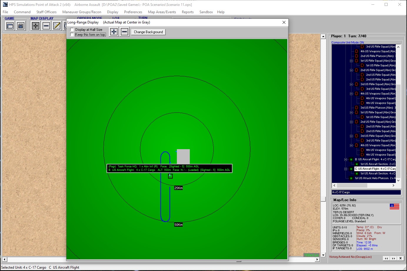The height and width of the screenshot is (271, 407).
Task: Click green icon of 2 x aircraft section
Action: [357, 164]
